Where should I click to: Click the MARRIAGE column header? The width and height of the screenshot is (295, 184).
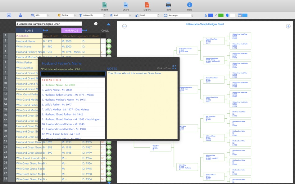coord(71,30)
